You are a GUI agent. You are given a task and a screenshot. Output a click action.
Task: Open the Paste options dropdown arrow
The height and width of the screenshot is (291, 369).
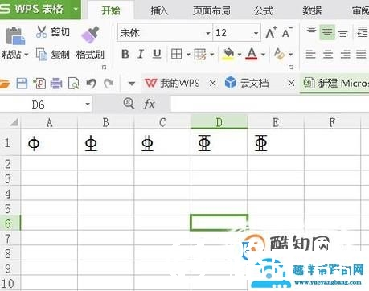click(x=27, y=55)
